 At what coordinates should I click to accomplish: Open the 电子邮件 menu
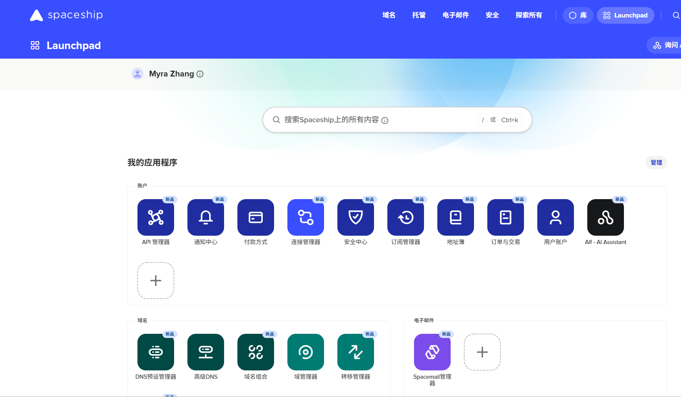coord(456,15)
